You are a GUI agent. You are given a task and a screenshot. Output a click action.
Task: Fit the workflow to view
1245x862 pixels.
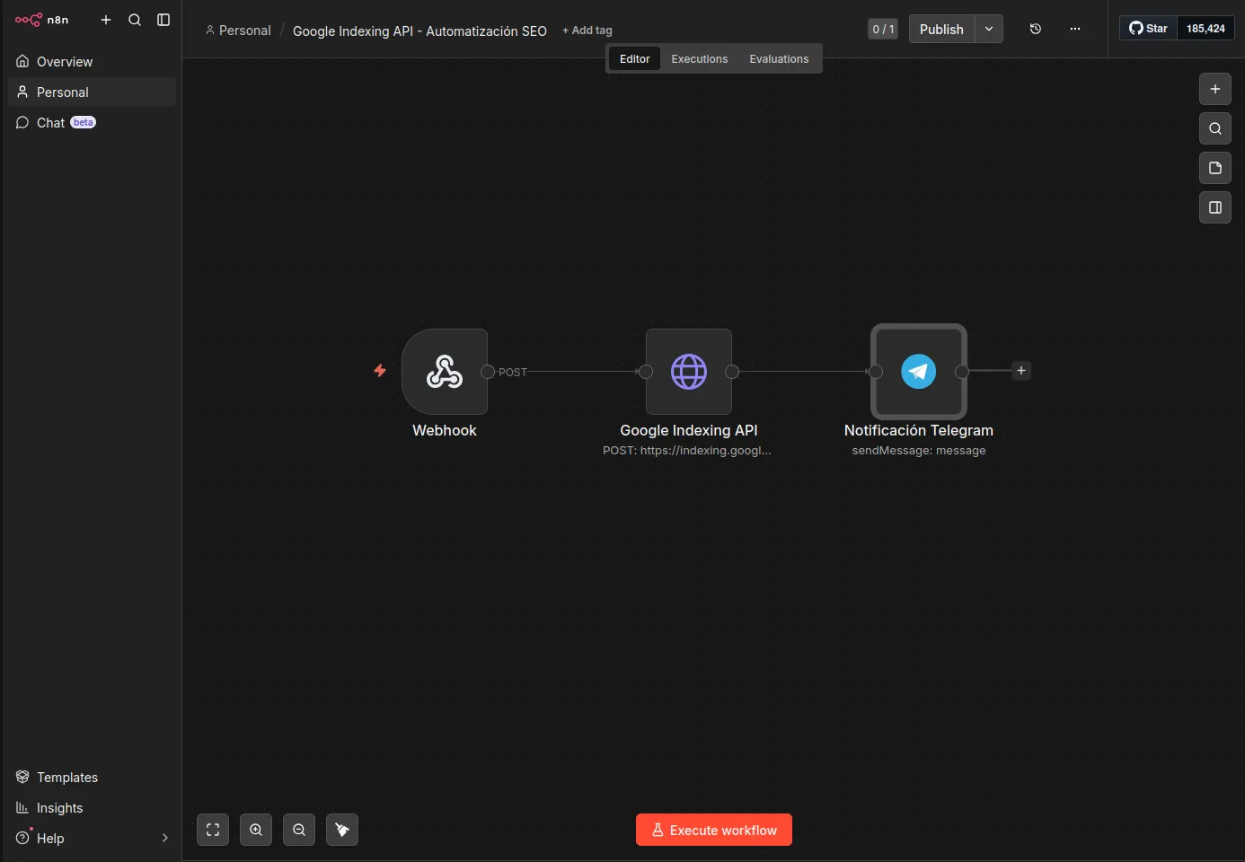coord(213,830)
